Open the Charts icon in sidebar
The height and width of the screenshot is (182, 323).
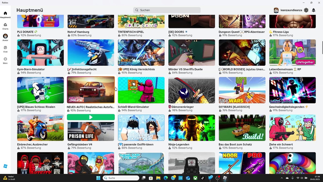(5, 25)
